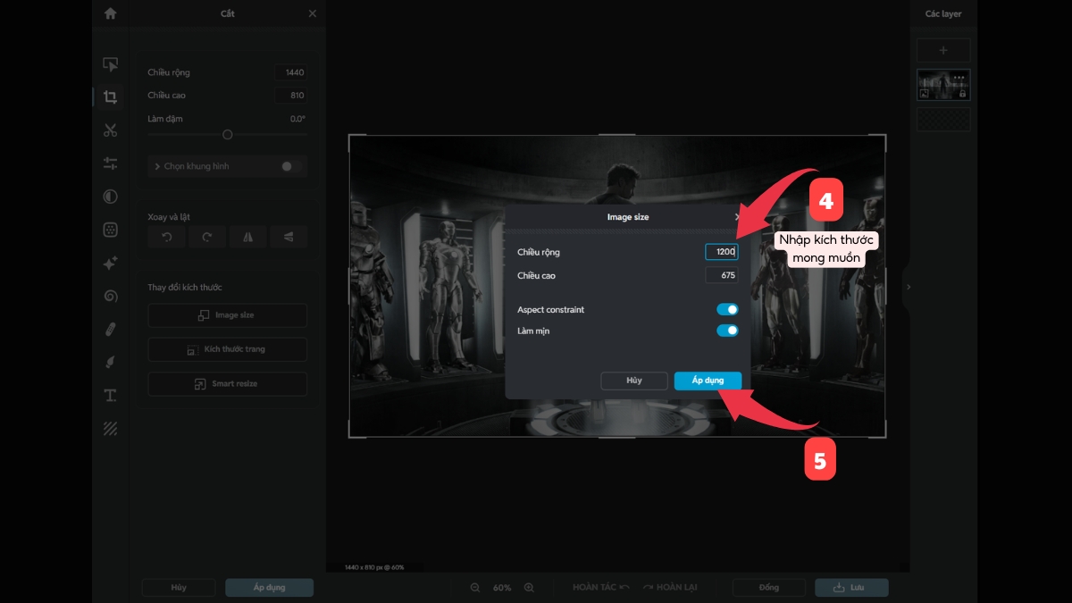Open Kích thước trang button
The height and width of the screenshot is (603, 1072).
pyautogui.click(x=227, y=349)
